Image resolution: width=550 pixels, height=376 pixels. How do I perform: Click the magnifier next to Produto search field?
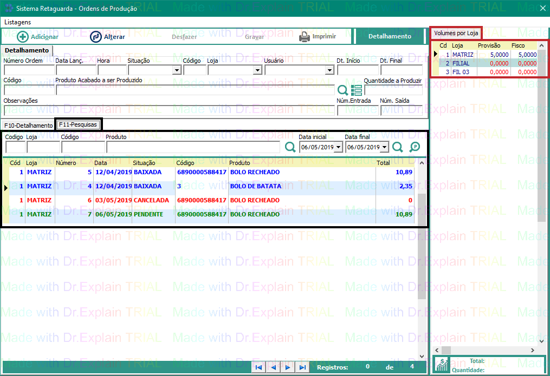(x=290, y=147)
